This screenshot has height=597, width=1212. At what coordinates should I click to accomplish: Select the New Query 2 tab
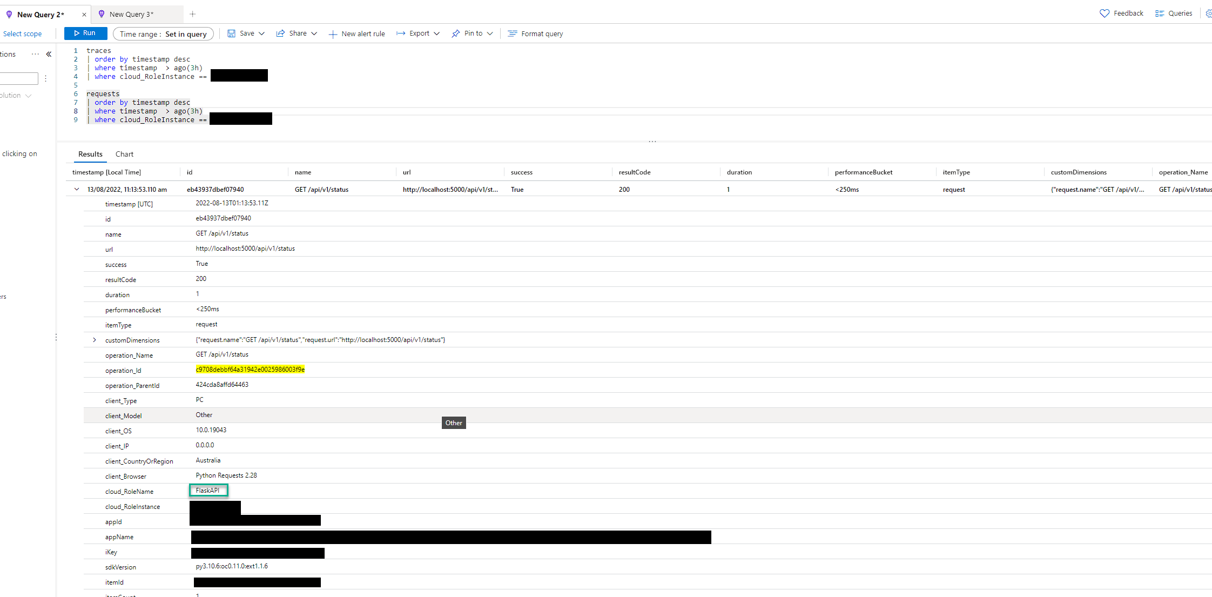point(41,15)
